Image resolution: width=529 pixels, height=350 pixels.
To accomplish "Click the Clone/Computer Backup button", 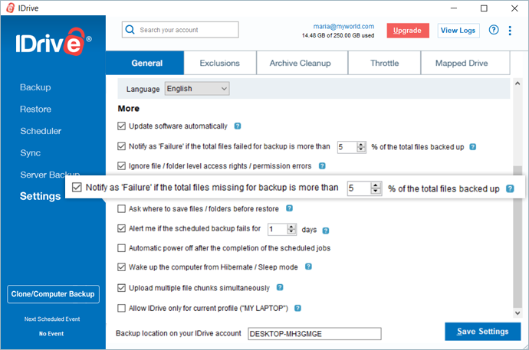I will [x=53, y=294].
